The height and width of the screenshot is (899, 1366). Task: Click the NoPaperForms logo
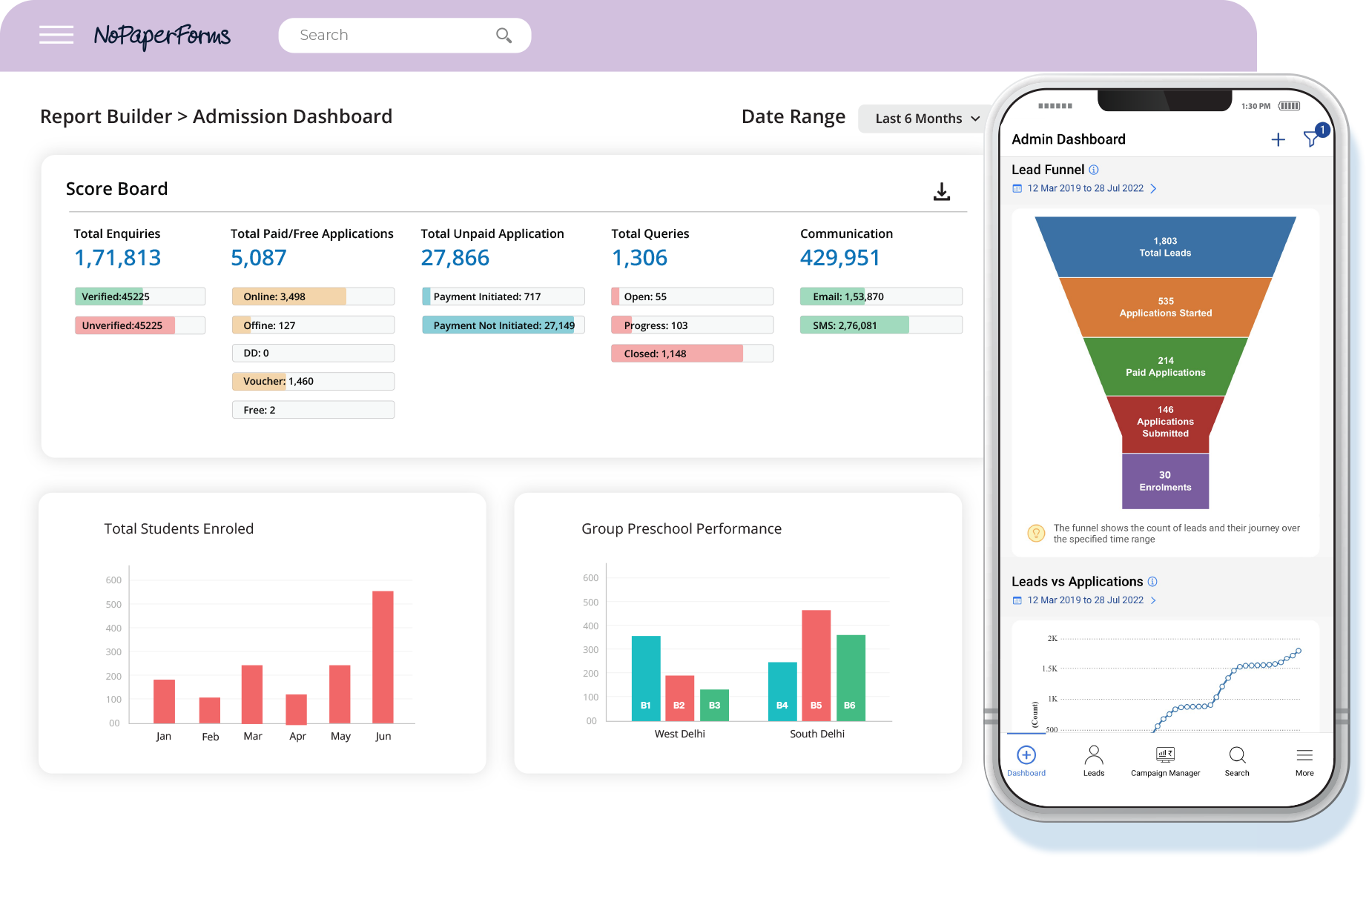point(162,36)
